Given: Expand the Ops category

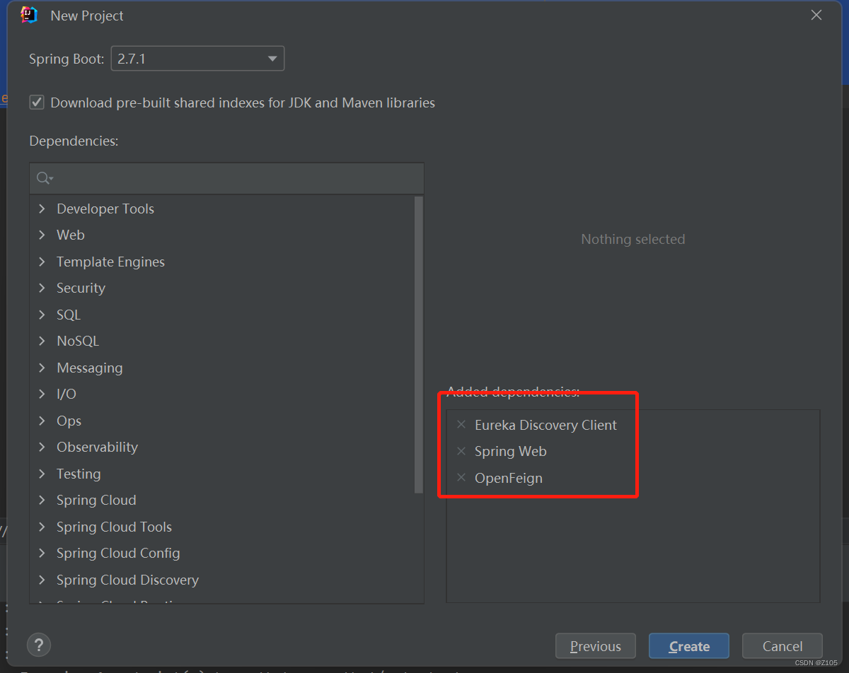Looking at the screenshot, I should tap(42, 421).
